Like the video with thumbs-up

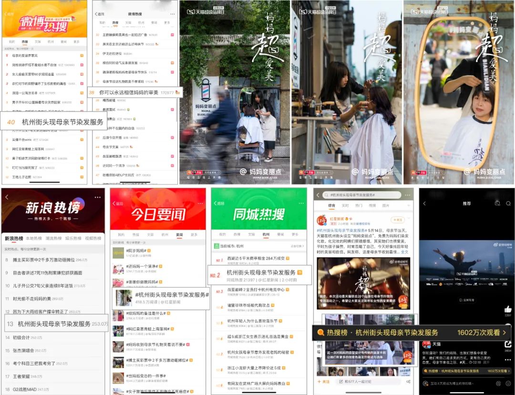coord(508,309)
